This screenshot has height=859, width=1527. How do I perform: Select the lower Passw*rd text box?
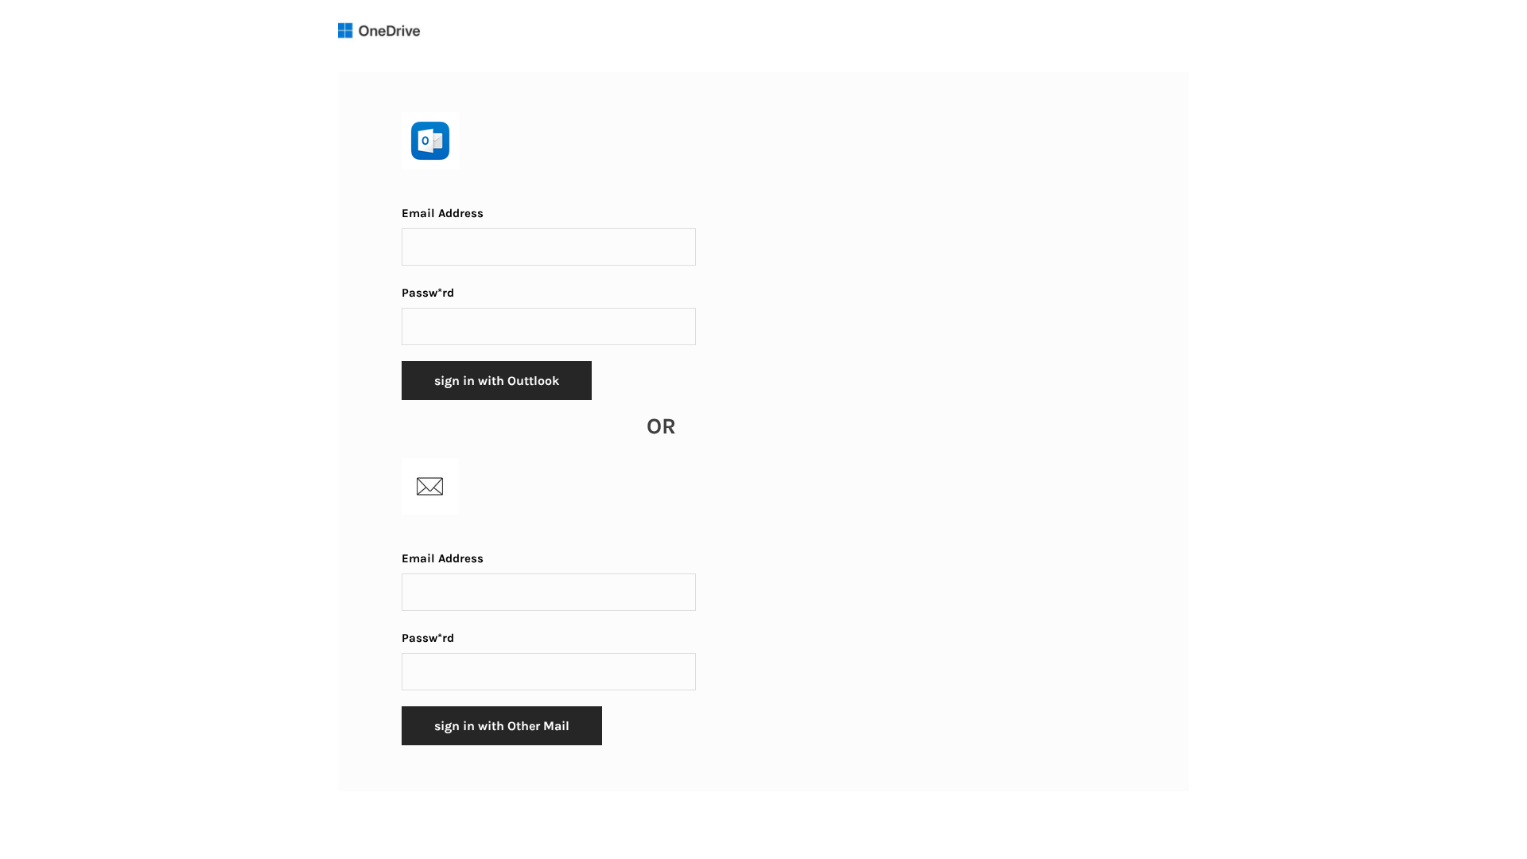point(548,671)
